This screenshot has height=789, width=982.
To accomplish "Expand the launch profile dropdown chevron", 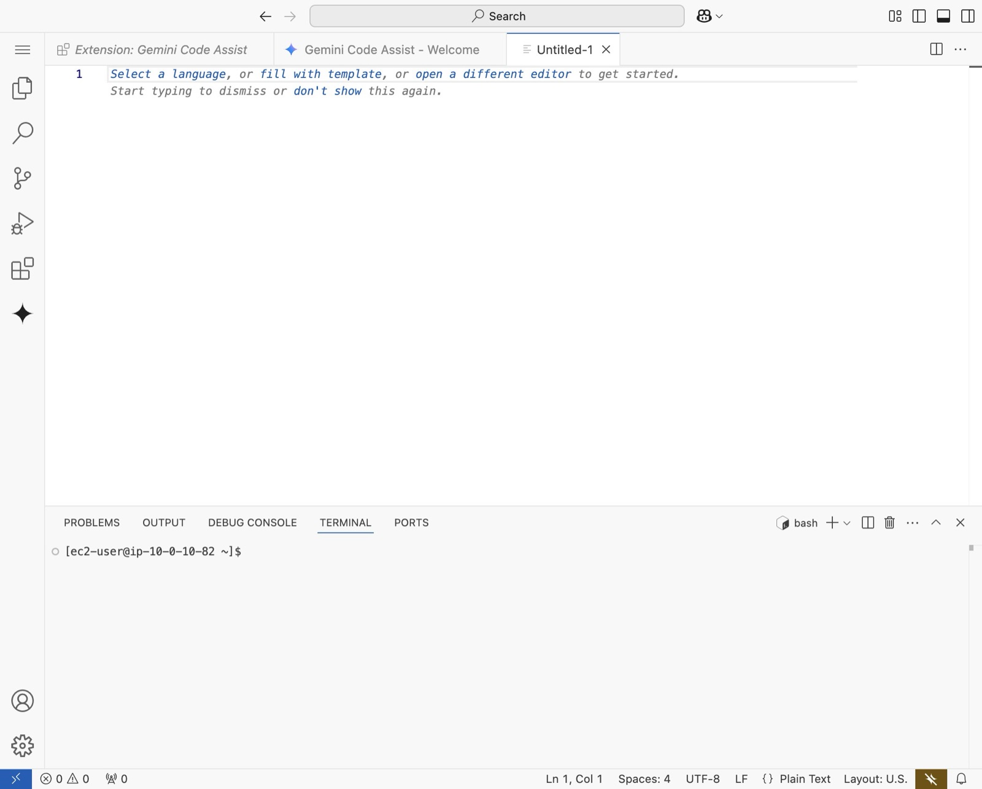I will [x=847, y=523].
